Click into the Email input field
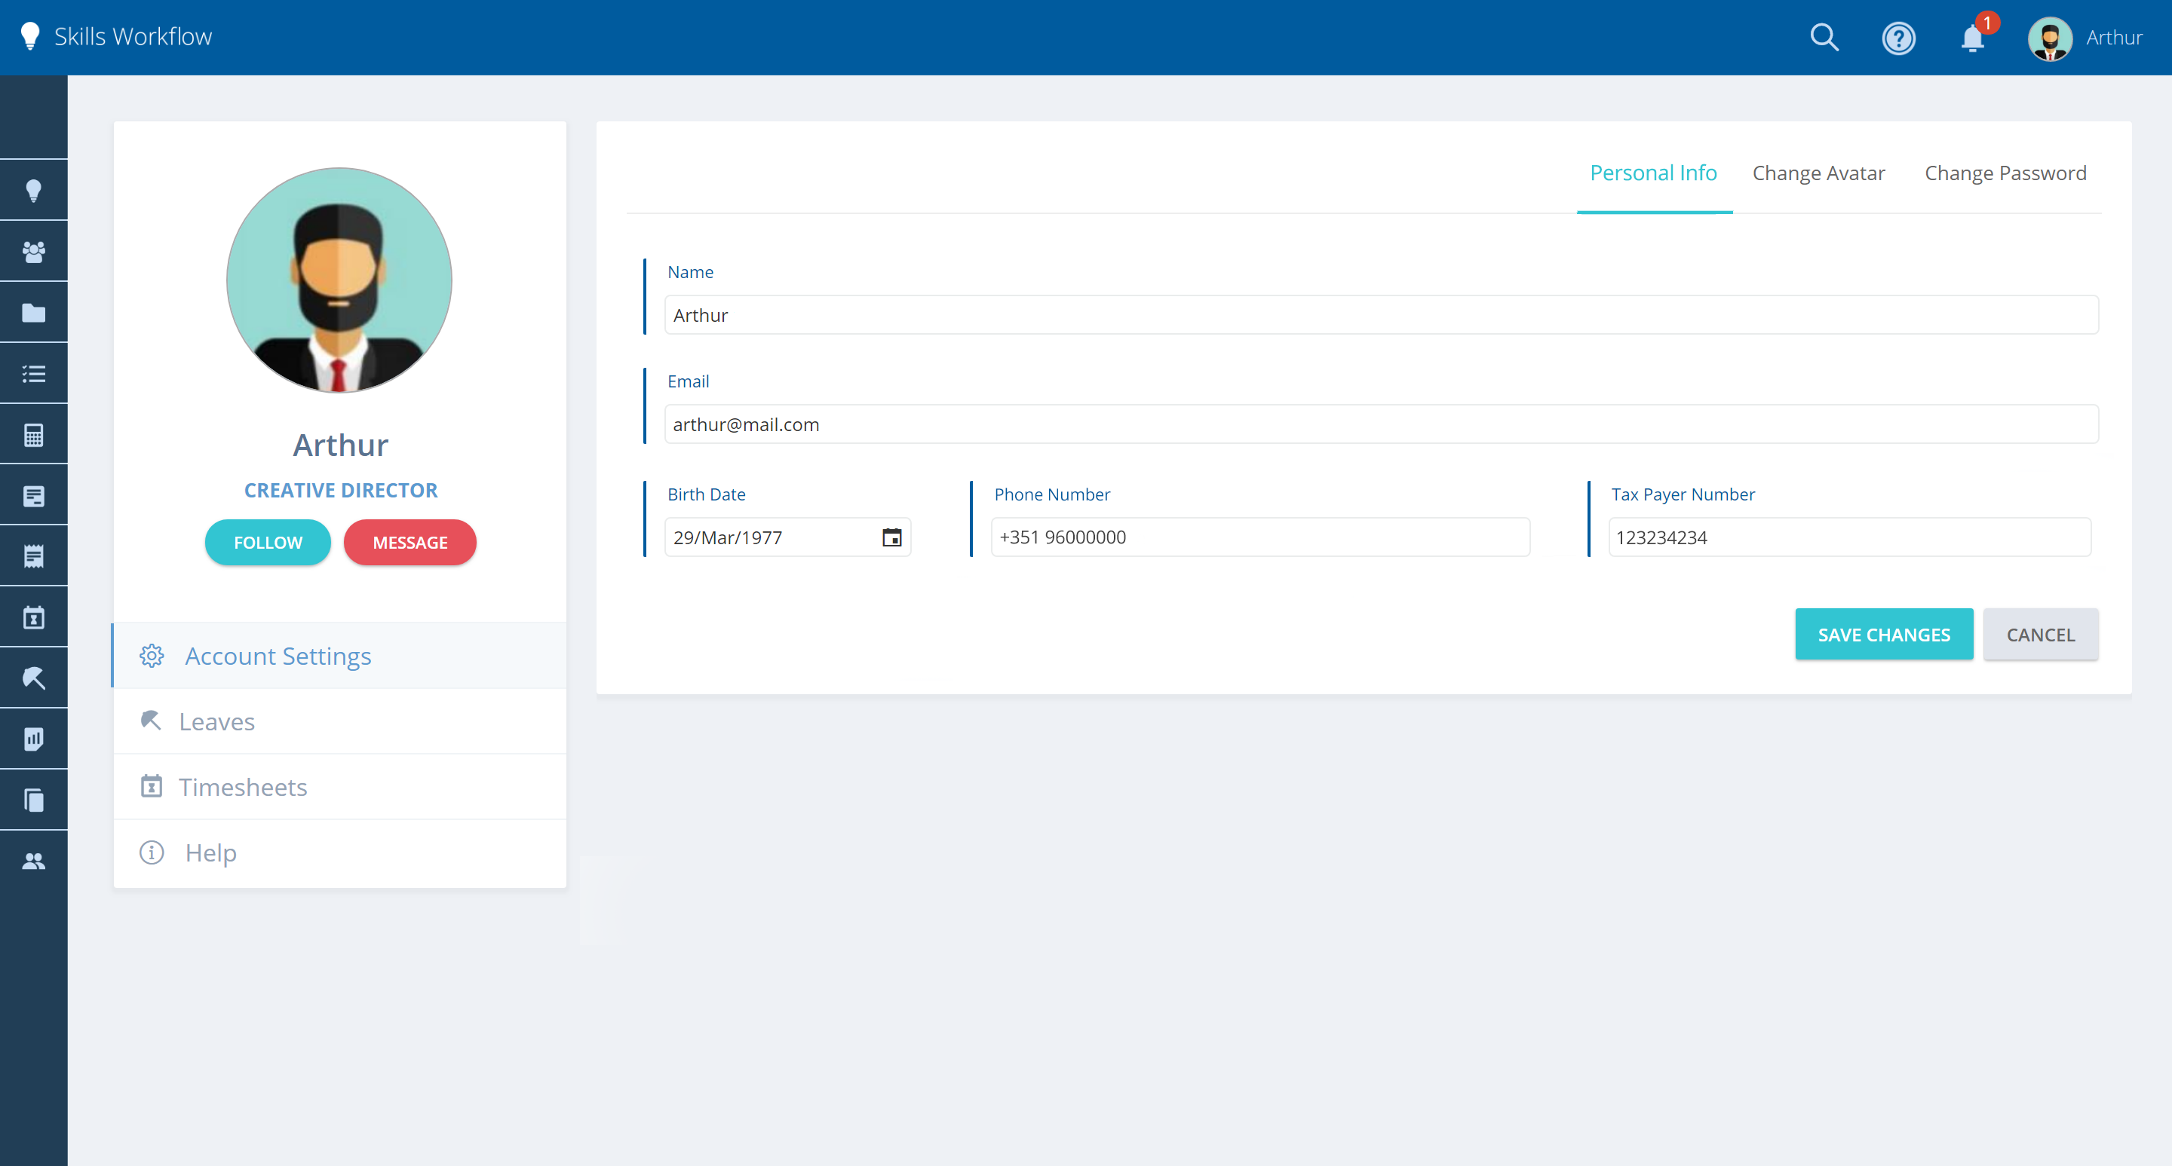 tap(1380, 424)
